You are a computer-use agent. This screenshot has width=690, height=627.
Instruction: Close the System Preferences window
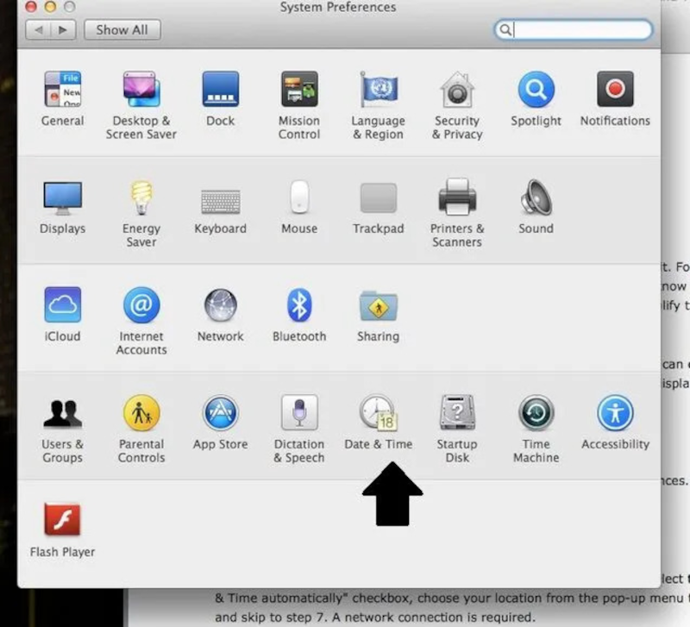(x=31, y=7)
